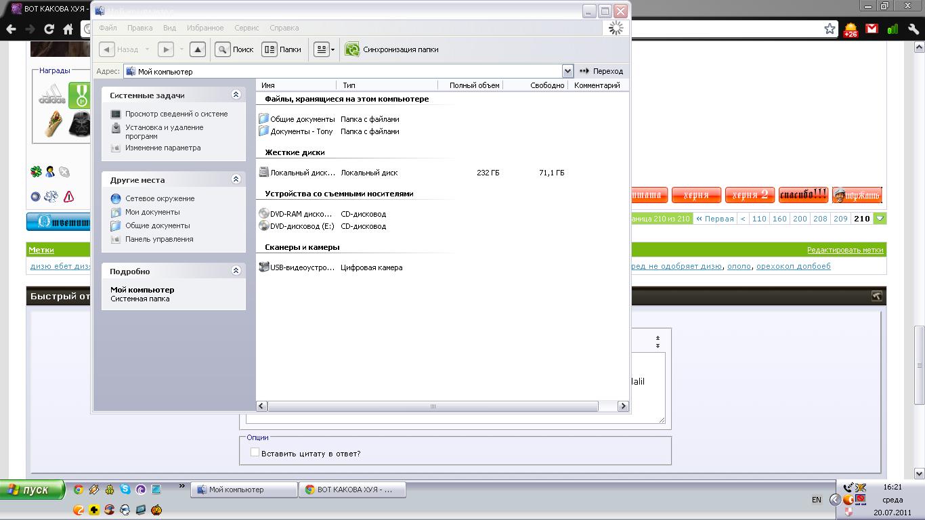Click the horizontal scrollbar in file list
The width and height of the screenshot is (925, 520).
coord(433,406)
